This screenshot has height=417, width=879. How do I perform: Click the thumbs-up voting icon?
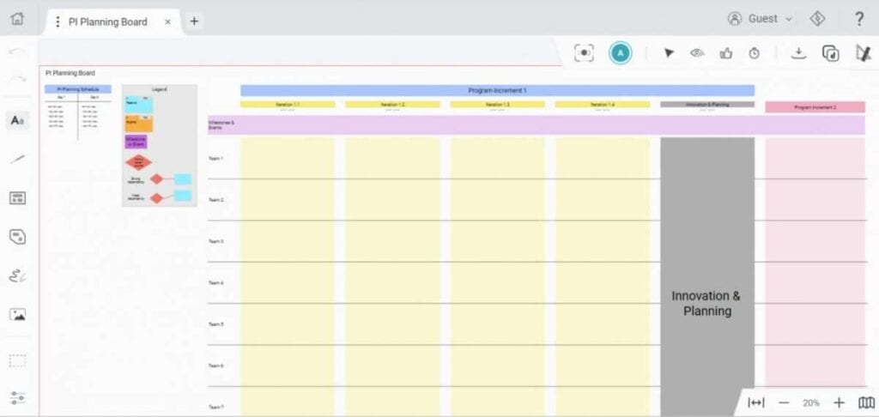[x=726, y=53]
